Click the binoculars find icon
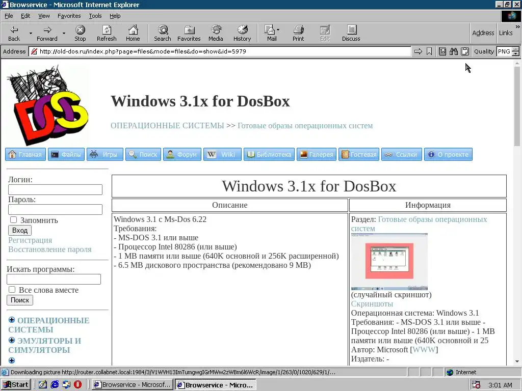 coord(453,51)
